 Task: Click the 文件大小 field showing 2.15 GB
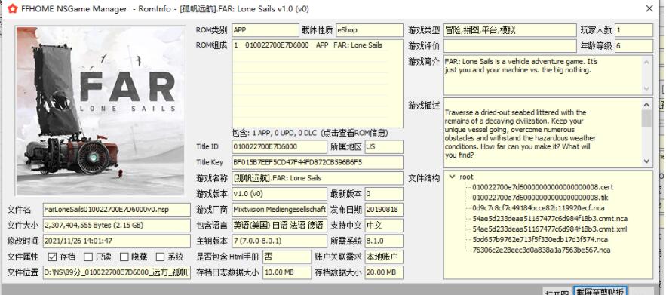tap(117, 226)
